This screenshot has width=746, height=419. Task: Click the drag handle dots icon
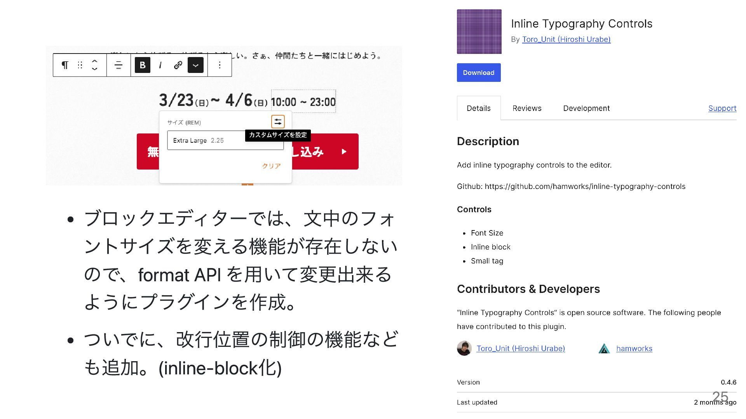80,65
